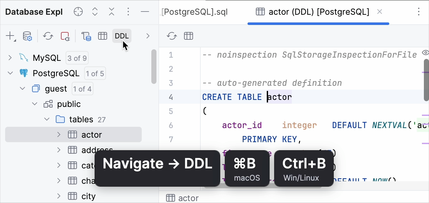The height and width of the screenshot is (203, 429).
Task: Show hidden toolbar actions via chevron button
Action: pyautogui.click(x=148, y=36)
